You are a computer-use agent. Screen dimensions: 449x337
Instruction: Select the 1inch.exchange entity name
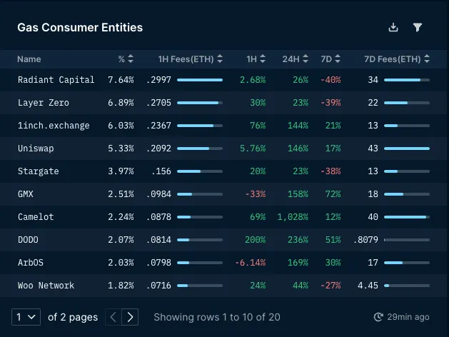point(54,126)
